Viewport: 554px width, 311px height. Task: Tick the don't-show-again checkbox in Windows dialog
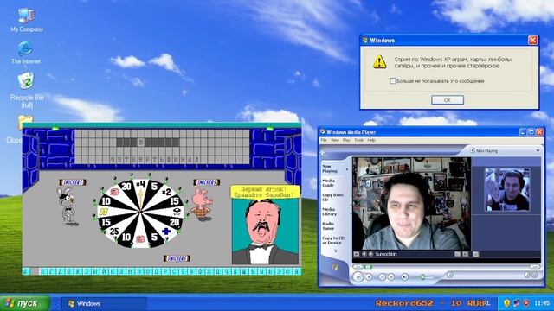(x=392, y=80)
